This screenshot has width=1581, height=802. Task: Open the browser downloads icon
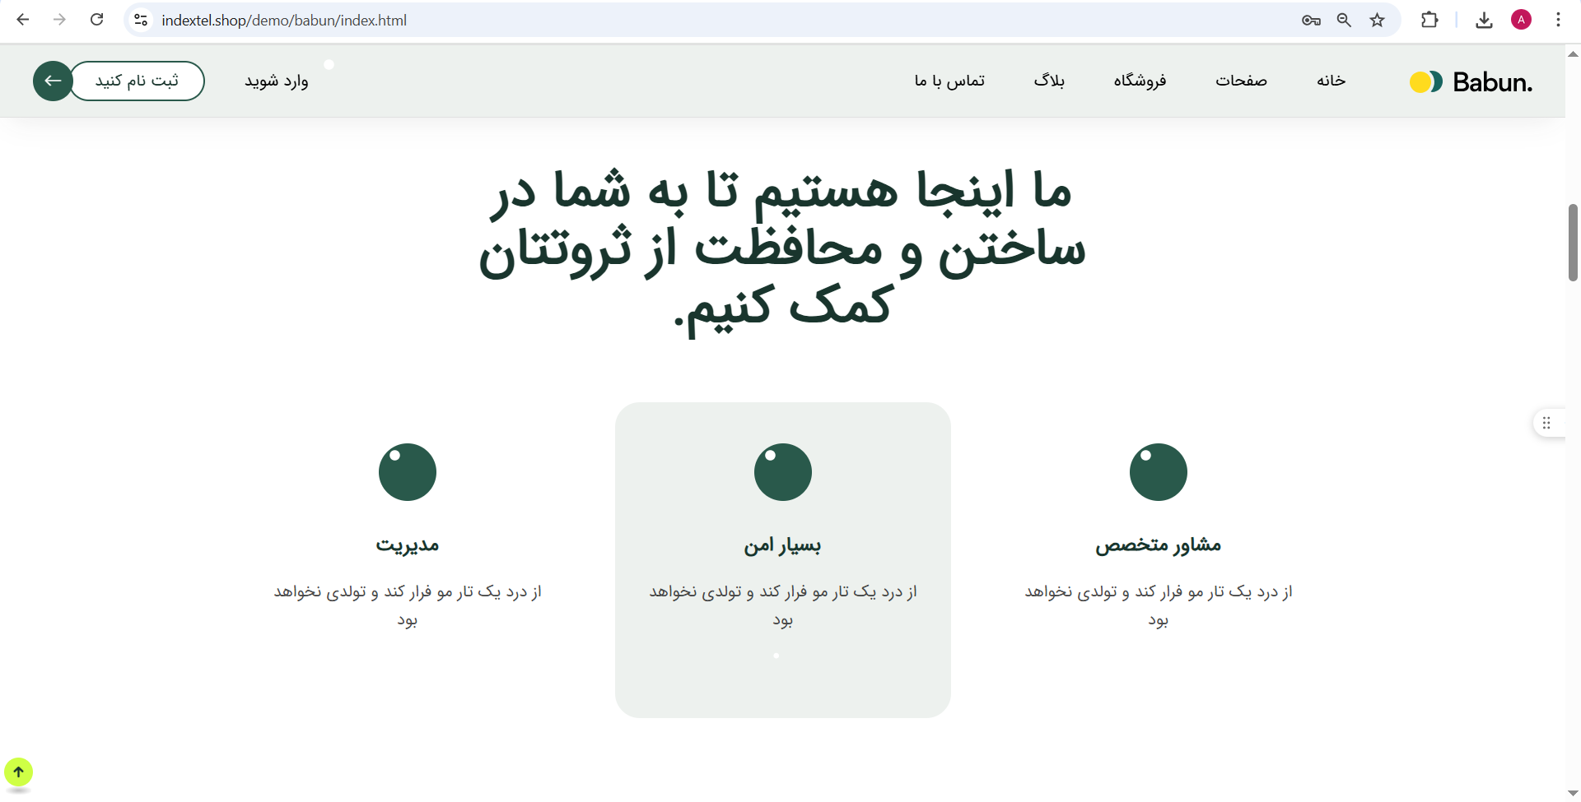(1484, 20)
